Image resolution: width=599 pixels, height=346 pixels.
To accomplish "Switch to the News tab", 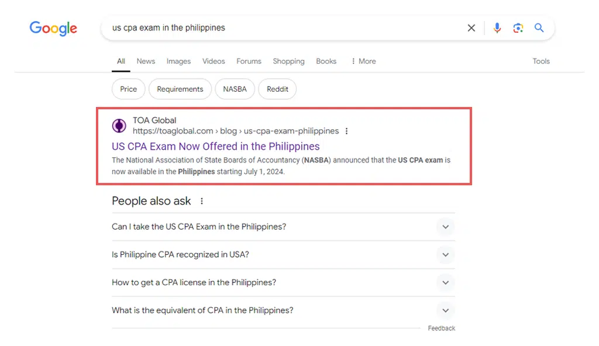I will pos(146,61).
